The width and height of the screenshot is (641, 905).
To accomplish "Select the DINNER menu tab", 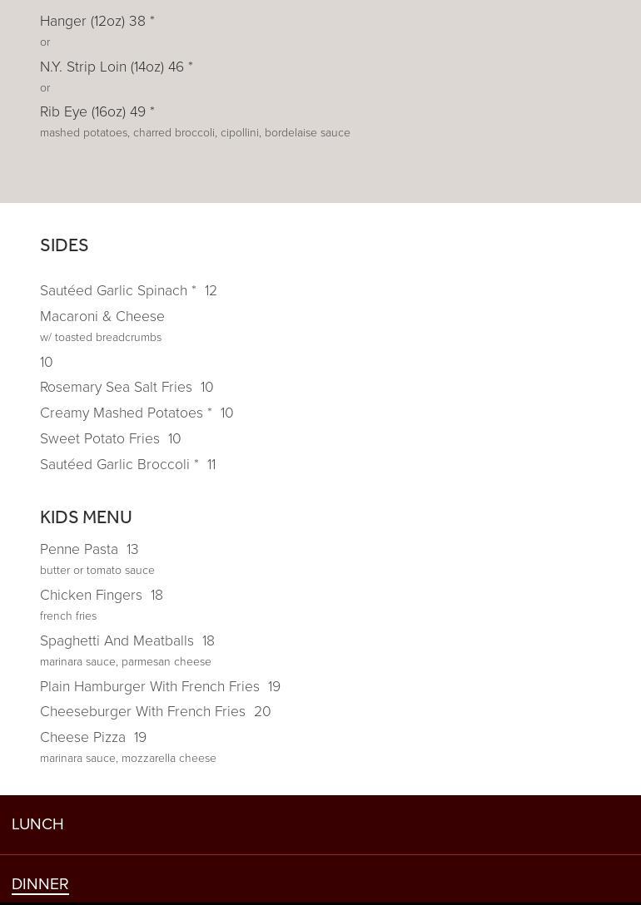I will tap(40, 883).
